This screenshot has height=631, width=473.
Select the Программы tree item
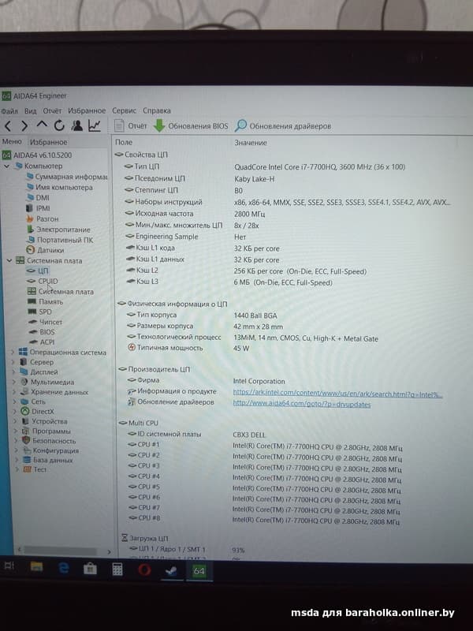click(x=47, y=431)
